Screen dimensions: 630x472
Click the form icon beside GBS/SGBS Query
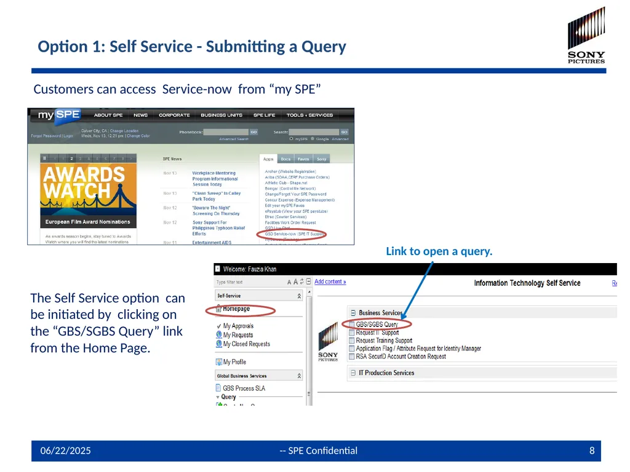click(x=352, y=324)
